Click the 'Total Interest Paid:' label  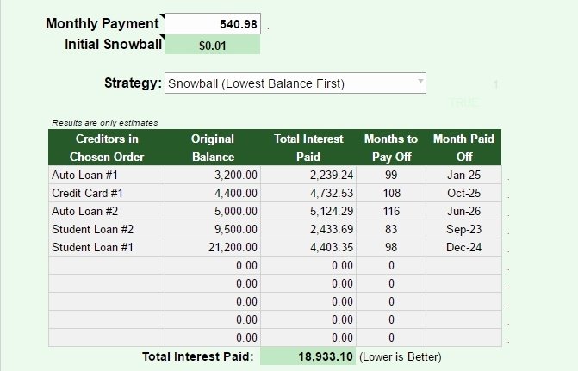pos(198,356)
